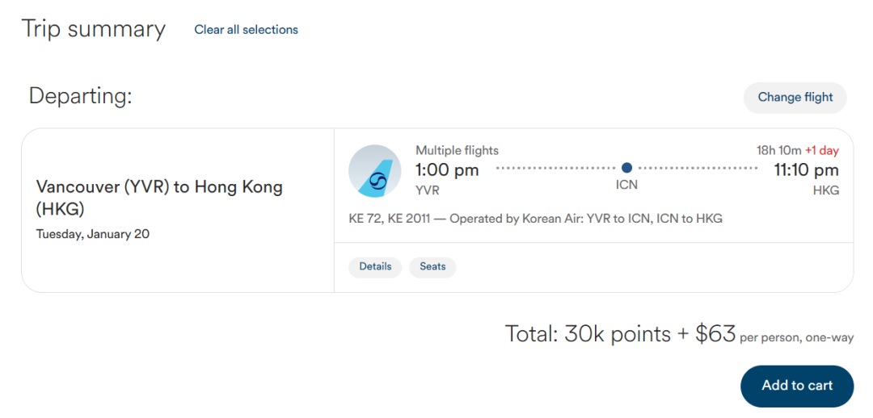Viewport: 873px width, 418px height.
Task: Click the +1 day indicator
Action: point(821,150)
